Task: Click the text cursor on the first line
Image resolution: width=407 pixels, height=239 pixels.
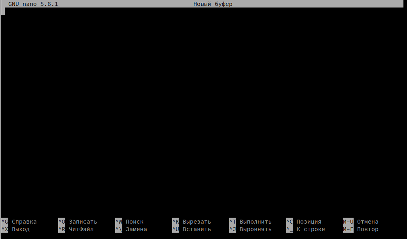Action: click(x=3, y=11)
